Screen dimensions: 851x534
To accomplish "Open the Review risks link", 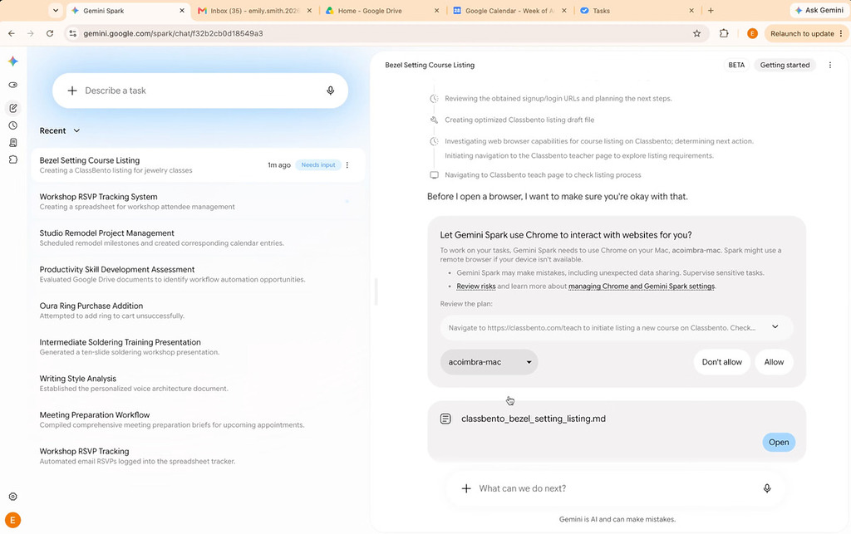I will tap(476, 287).
